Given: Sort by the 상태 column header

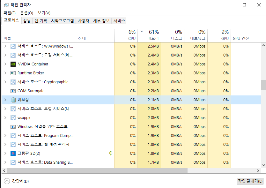Looking at the screenshot, I should [x=95, y=35].
